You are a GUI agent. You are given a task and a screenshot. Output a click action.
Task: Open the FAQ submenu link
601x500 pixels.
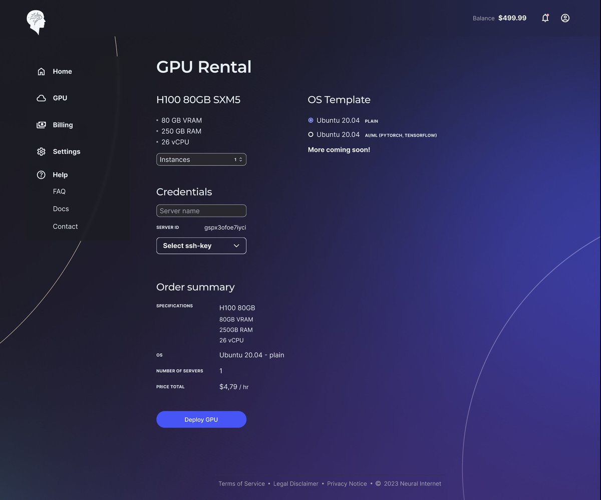click(x=59, y=191)
